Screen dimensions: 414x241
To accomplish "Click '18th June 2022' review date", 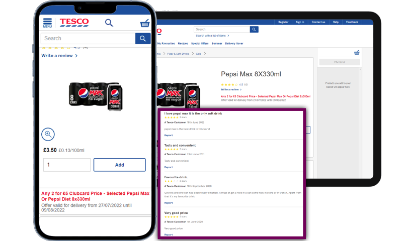I will click(196, 123).
